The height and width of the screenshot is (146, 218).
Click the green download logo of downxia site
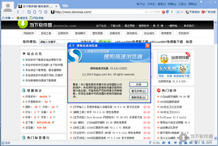click(x=23, y=24)
